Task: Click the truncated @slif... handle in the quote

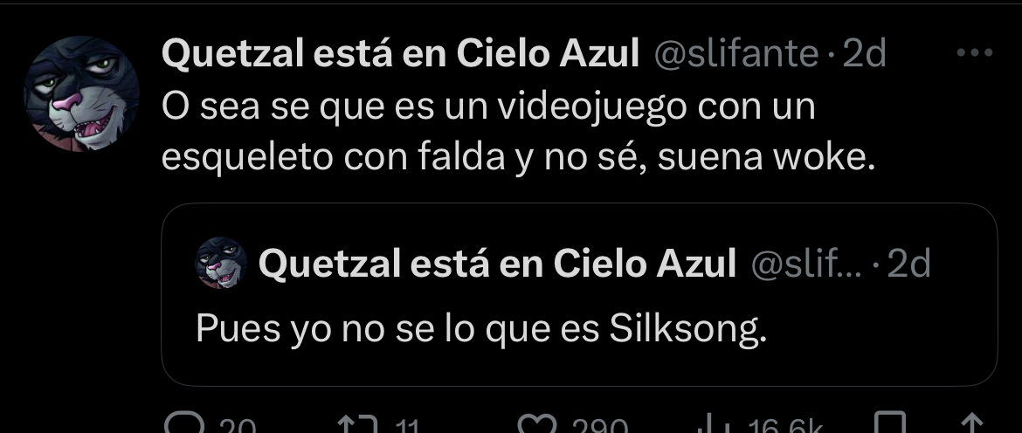Action: 806,263
